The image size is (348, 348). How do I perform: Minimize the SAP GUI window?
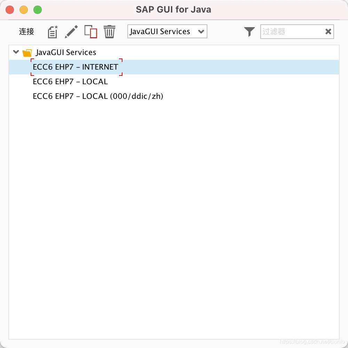24,10
